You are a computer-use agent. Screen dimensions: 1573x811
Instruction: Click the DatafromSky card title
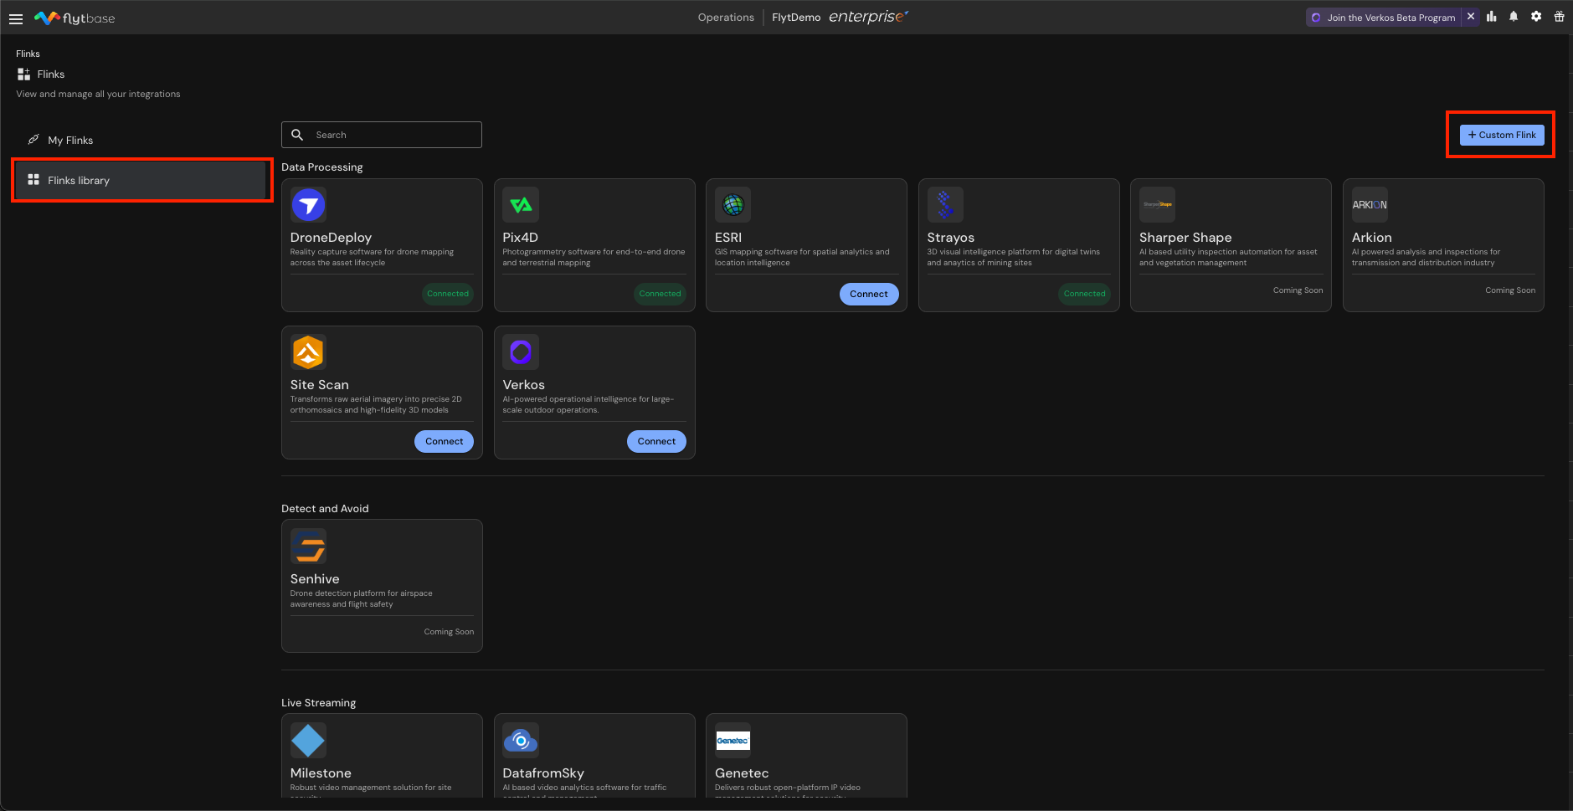tap(543, 773)
